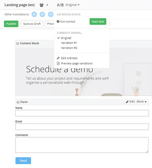Open the FR translation badge
The width and height of the screenshot is (152, 168).
tap(50, 14)
